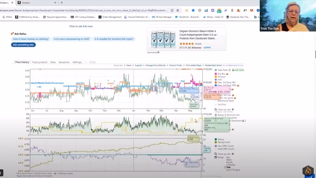Switch to the Variations tab

[64, 62]
